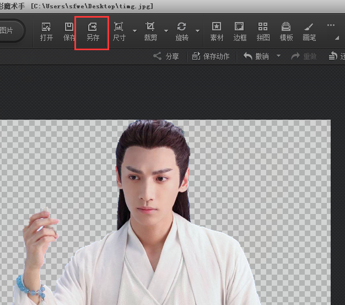Image resolution: width=345 pixels, height=305 pixels.
Task: Click the title bar file path text
Action: coord(92,6)
